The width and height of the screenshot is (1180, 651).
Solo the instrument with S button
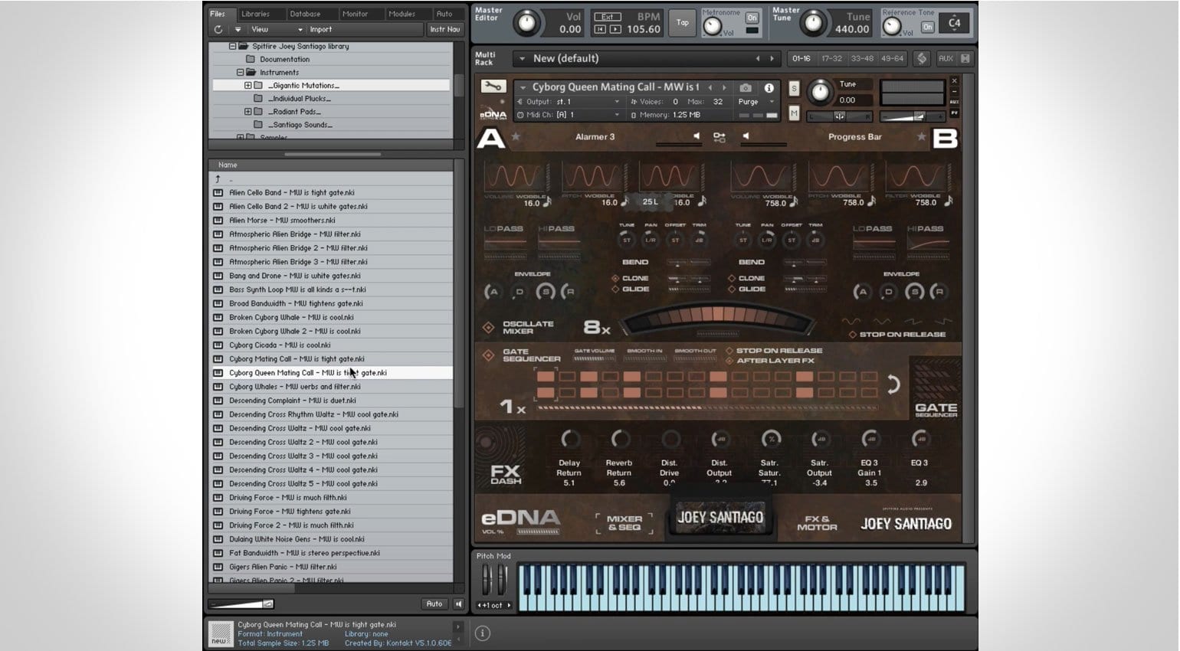point(794,89)
